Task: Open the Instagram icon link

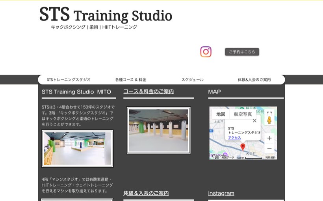Action: tap(206, 52)
